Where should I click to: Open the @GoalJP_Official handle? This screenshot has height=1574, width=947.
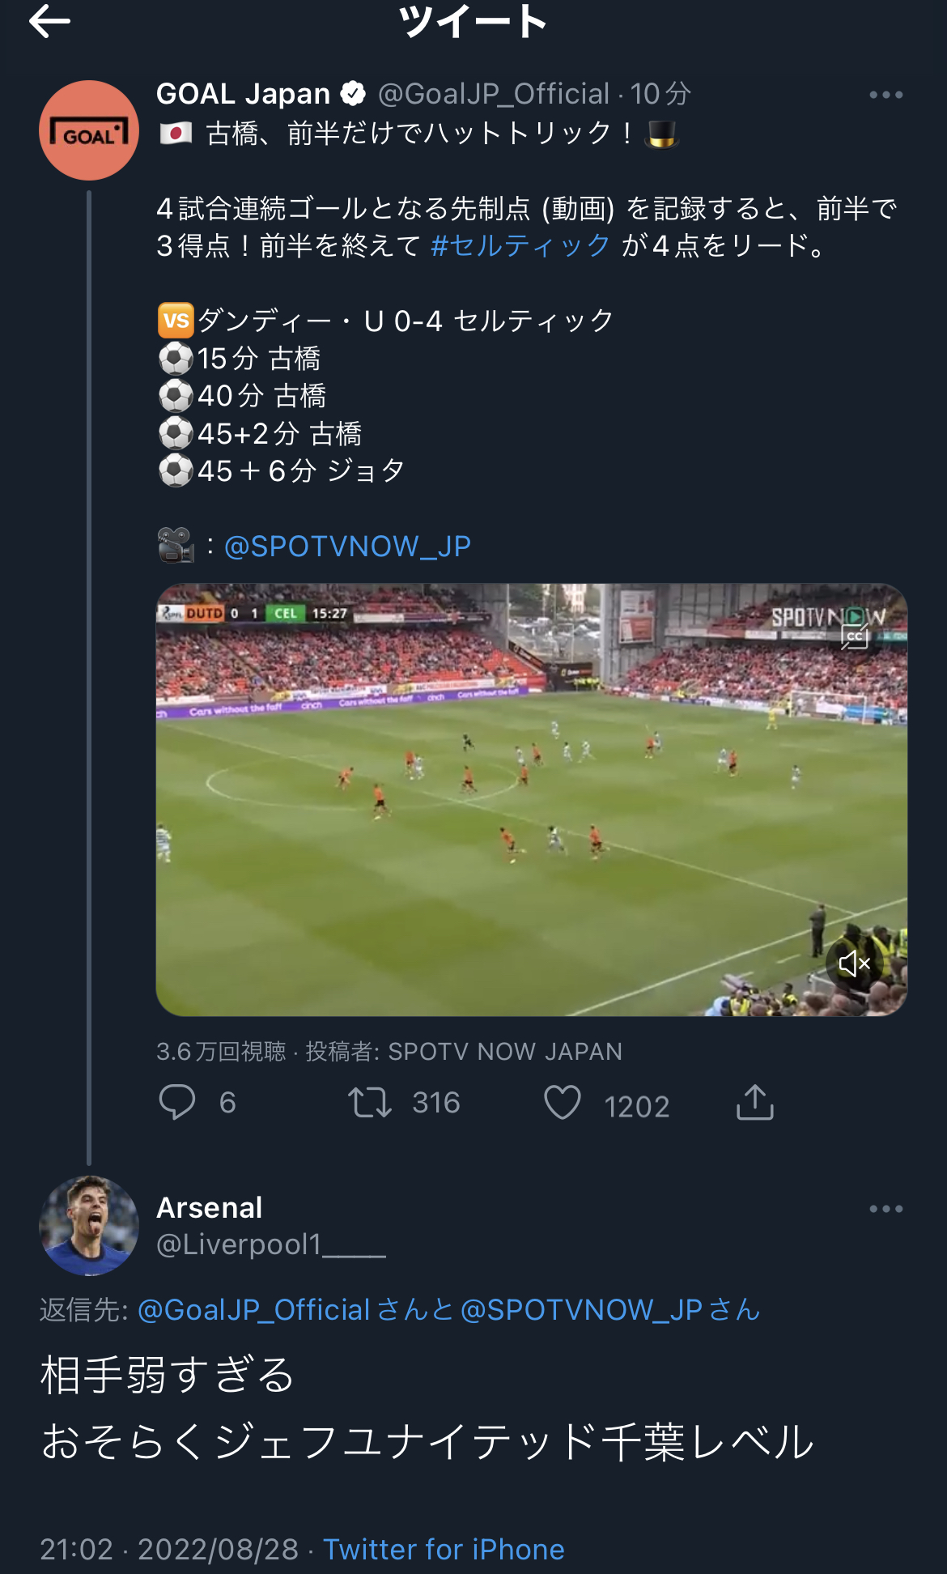pyautogui.click(x=494, y=94)
